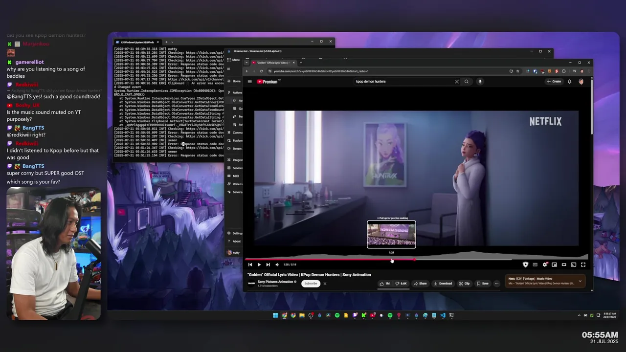
Task: Open the terminal tab dropdown arrow
Action: 172,42
